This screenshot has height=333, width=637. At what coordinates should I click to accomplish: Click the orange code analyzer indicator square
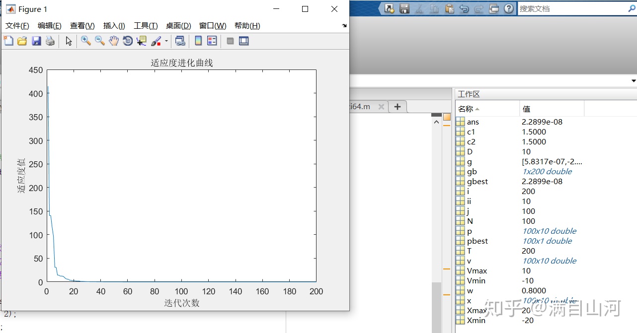pos(447,117)
